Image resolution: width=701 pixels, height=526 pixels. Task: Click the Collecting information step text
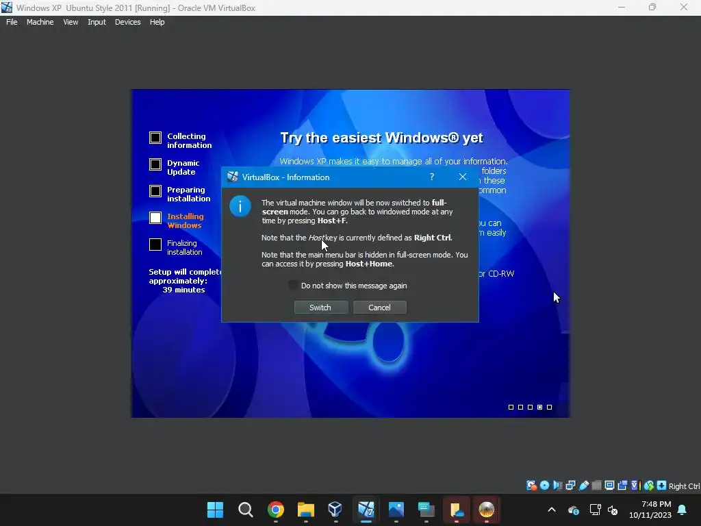[x=190, y=140]
